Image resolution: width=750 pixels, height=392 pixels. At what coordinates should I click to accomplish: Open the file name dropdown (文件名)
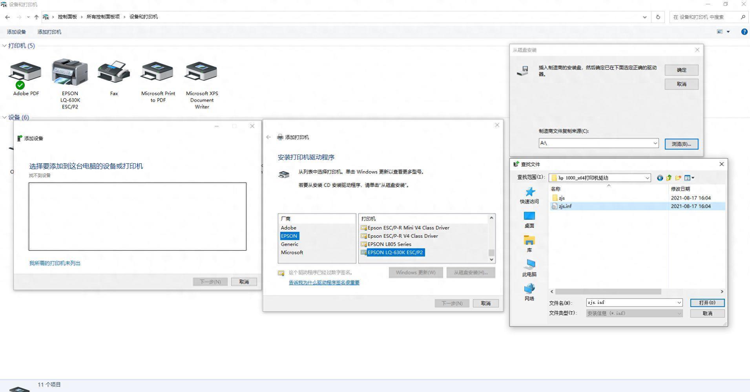tap(679, 303)
